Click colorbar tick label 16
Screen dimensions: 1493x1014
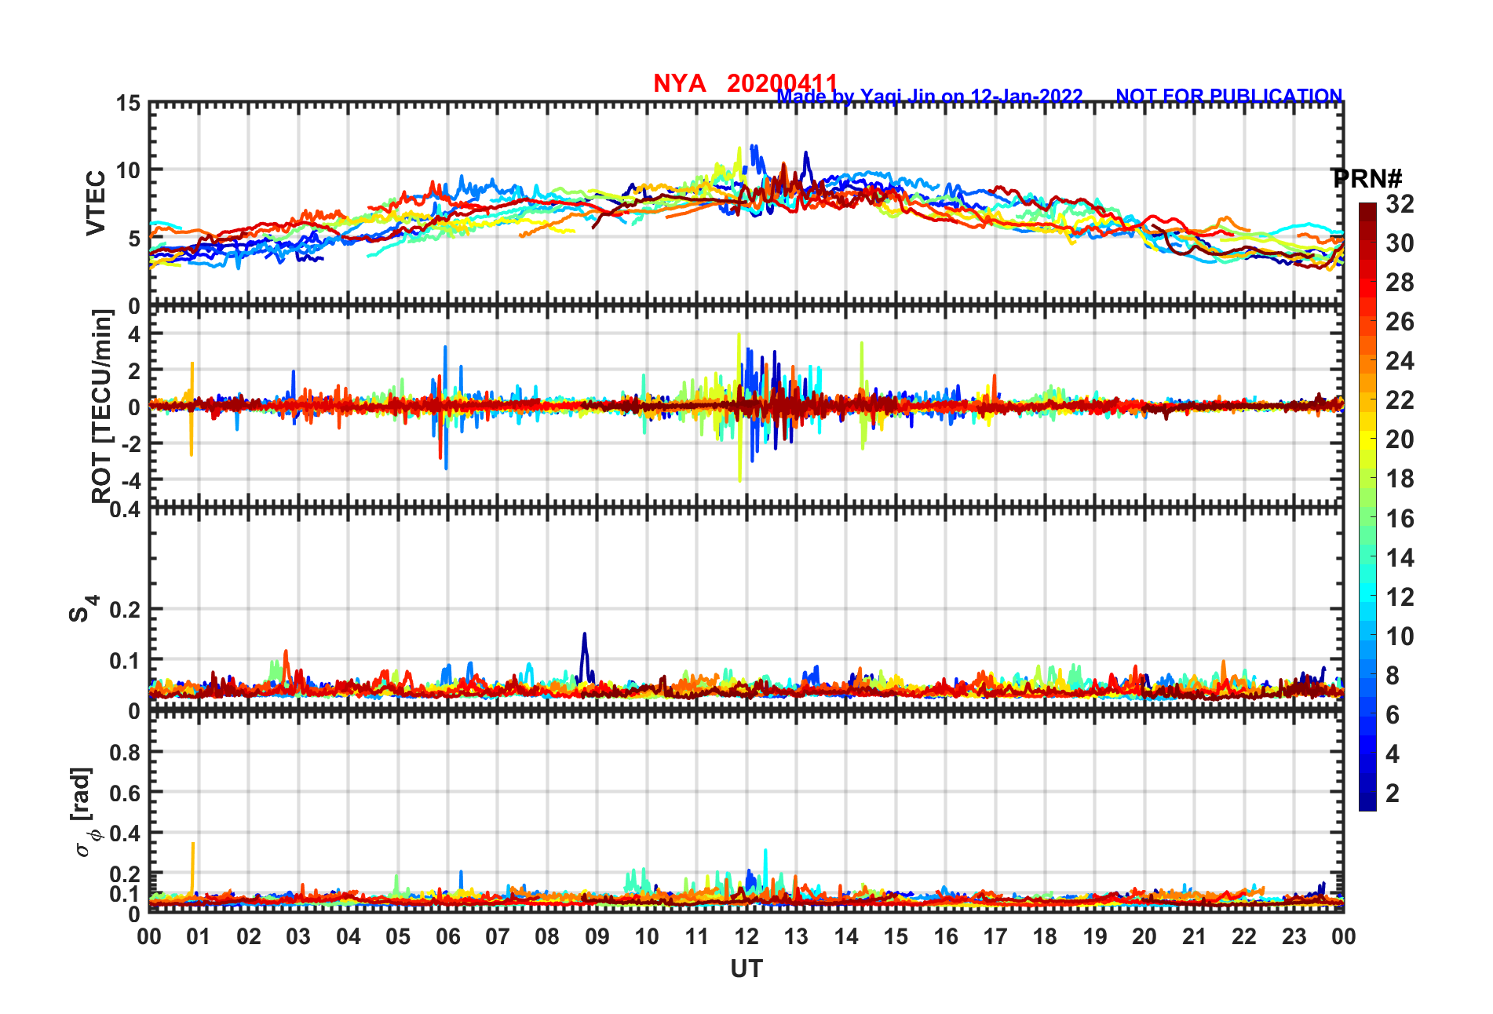(x=1400, y=519)
